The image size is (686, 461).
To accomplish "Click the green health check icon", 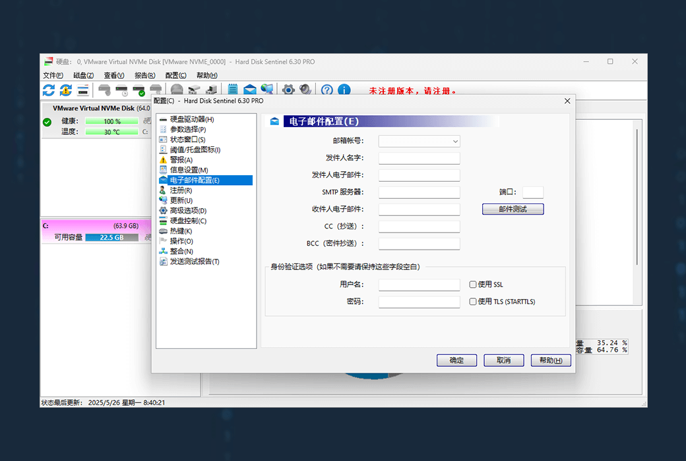I will (47, 122).
